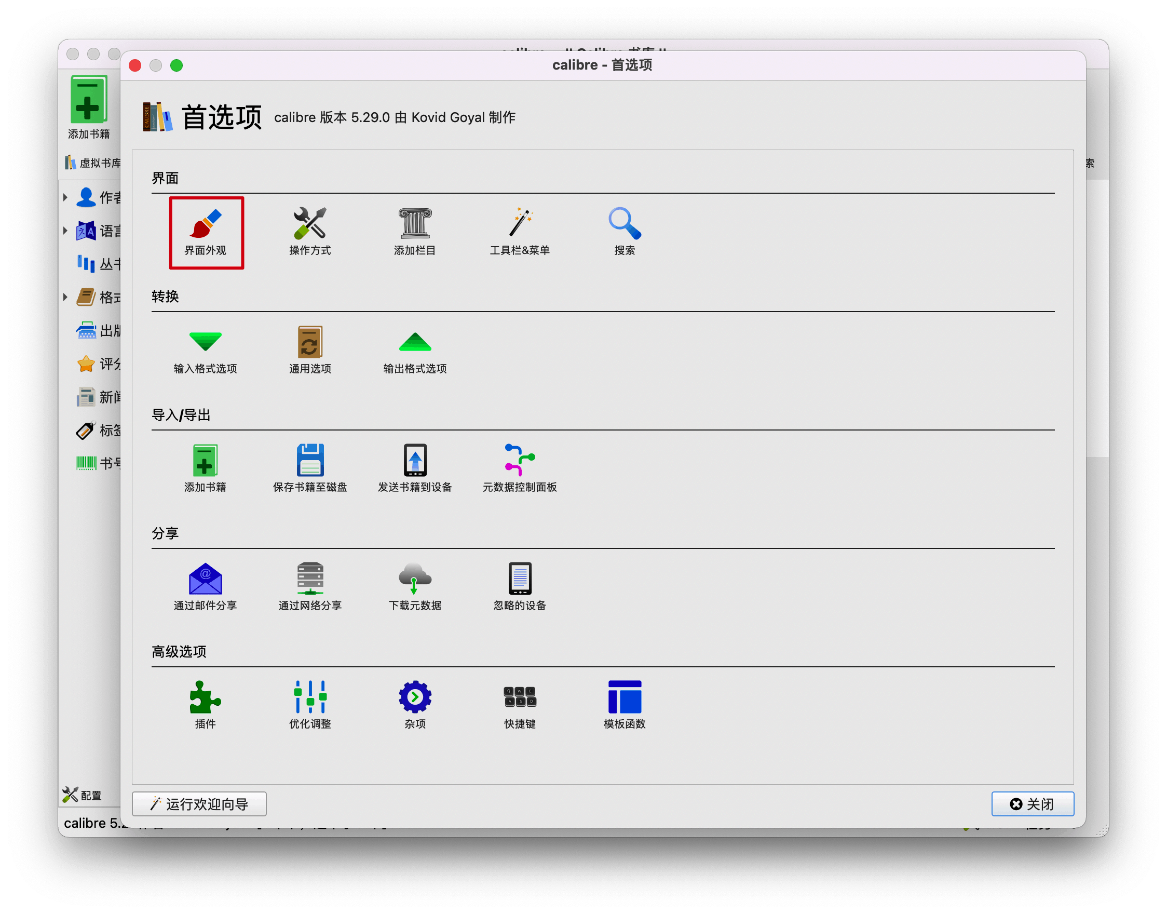Click 配置 button in main window sidebar
1167x914 pixels.
tap(83, 795)
